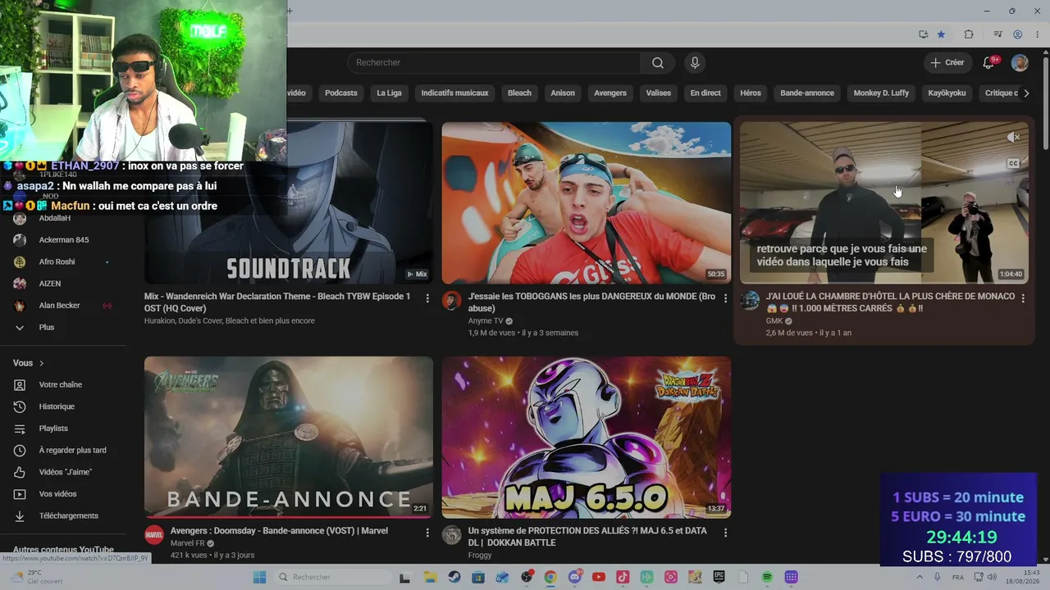
Task: Open Vidéos "J'aime" in the sidebar
Action: (x=64, y=472)
